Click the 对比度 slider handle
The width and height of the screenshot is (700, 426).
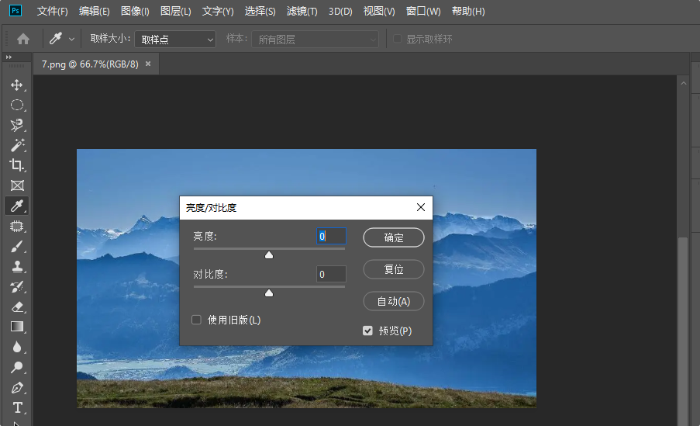269,293
